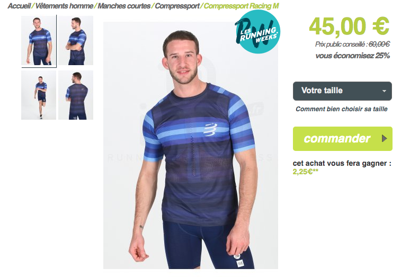Viewport: 401px width, 277px height.
Task: Open Manches courtes breadcrumb link
Action: 124,6
